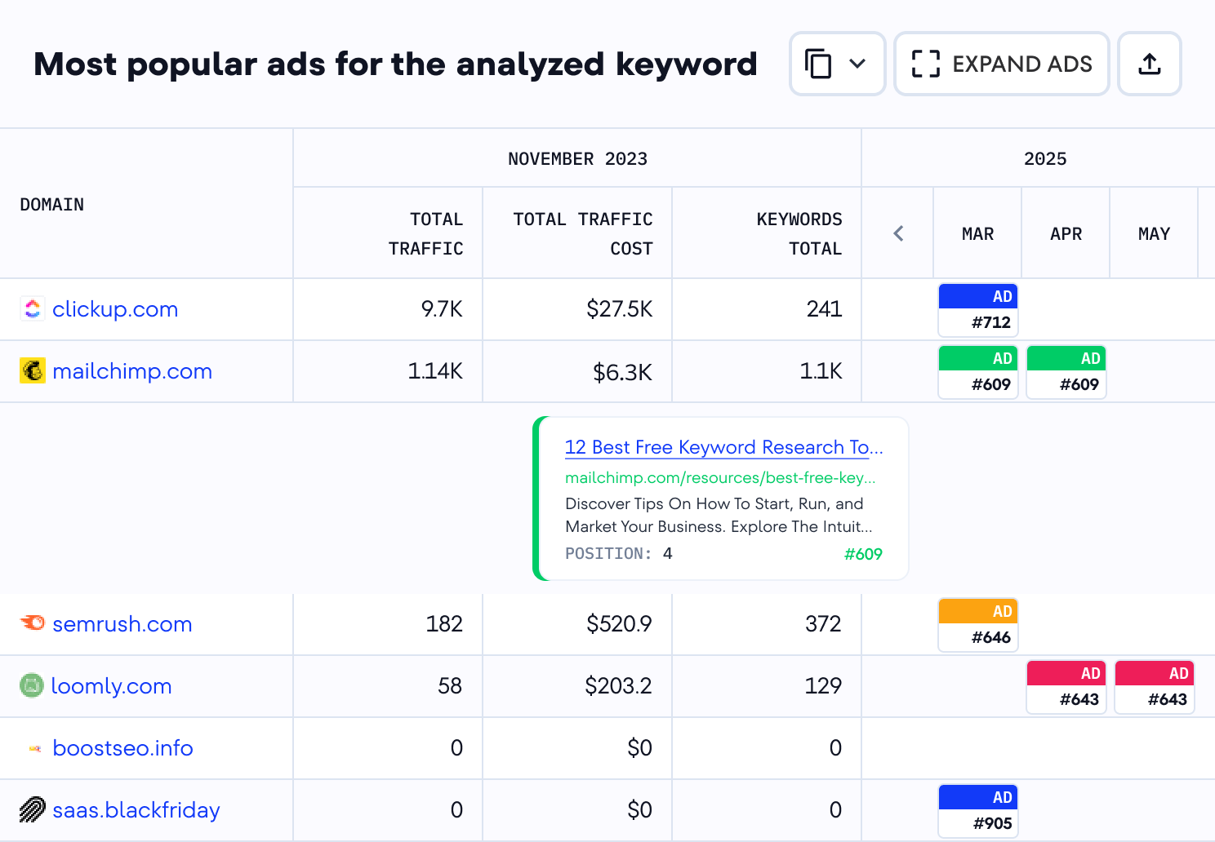Open the copy options dropdown arrow
Image resolution: width=1215 pixels, height=842 pixels.
pyautogui.click(x=857, y=63)
